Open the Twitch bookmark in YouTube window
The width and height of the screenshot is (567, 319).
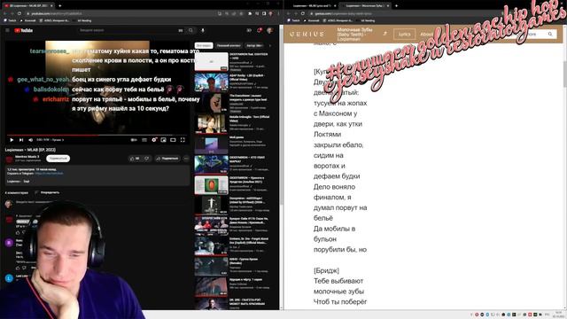click(x=10, y=20)
